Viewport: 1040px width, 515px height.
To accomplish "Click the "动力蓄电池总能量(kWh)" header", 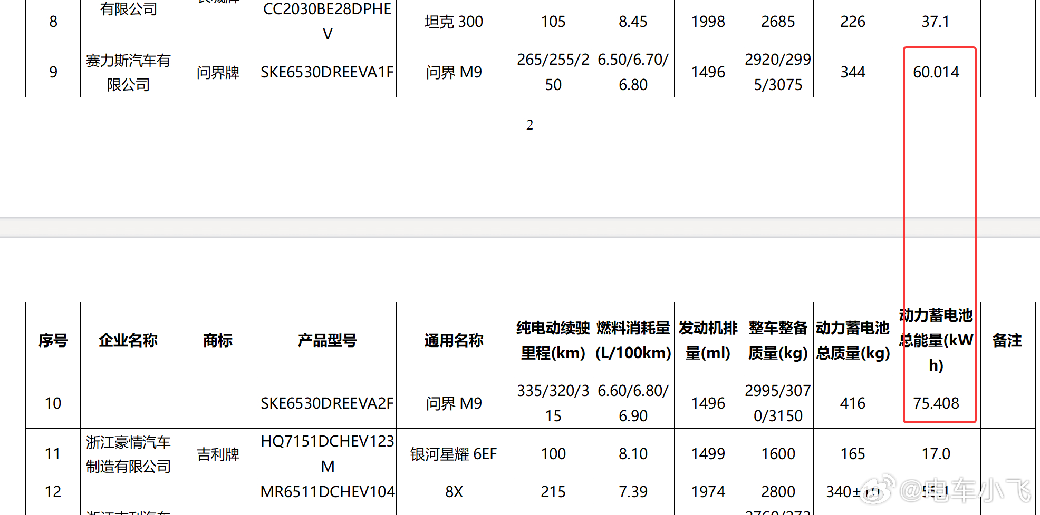I will point(936,340).
